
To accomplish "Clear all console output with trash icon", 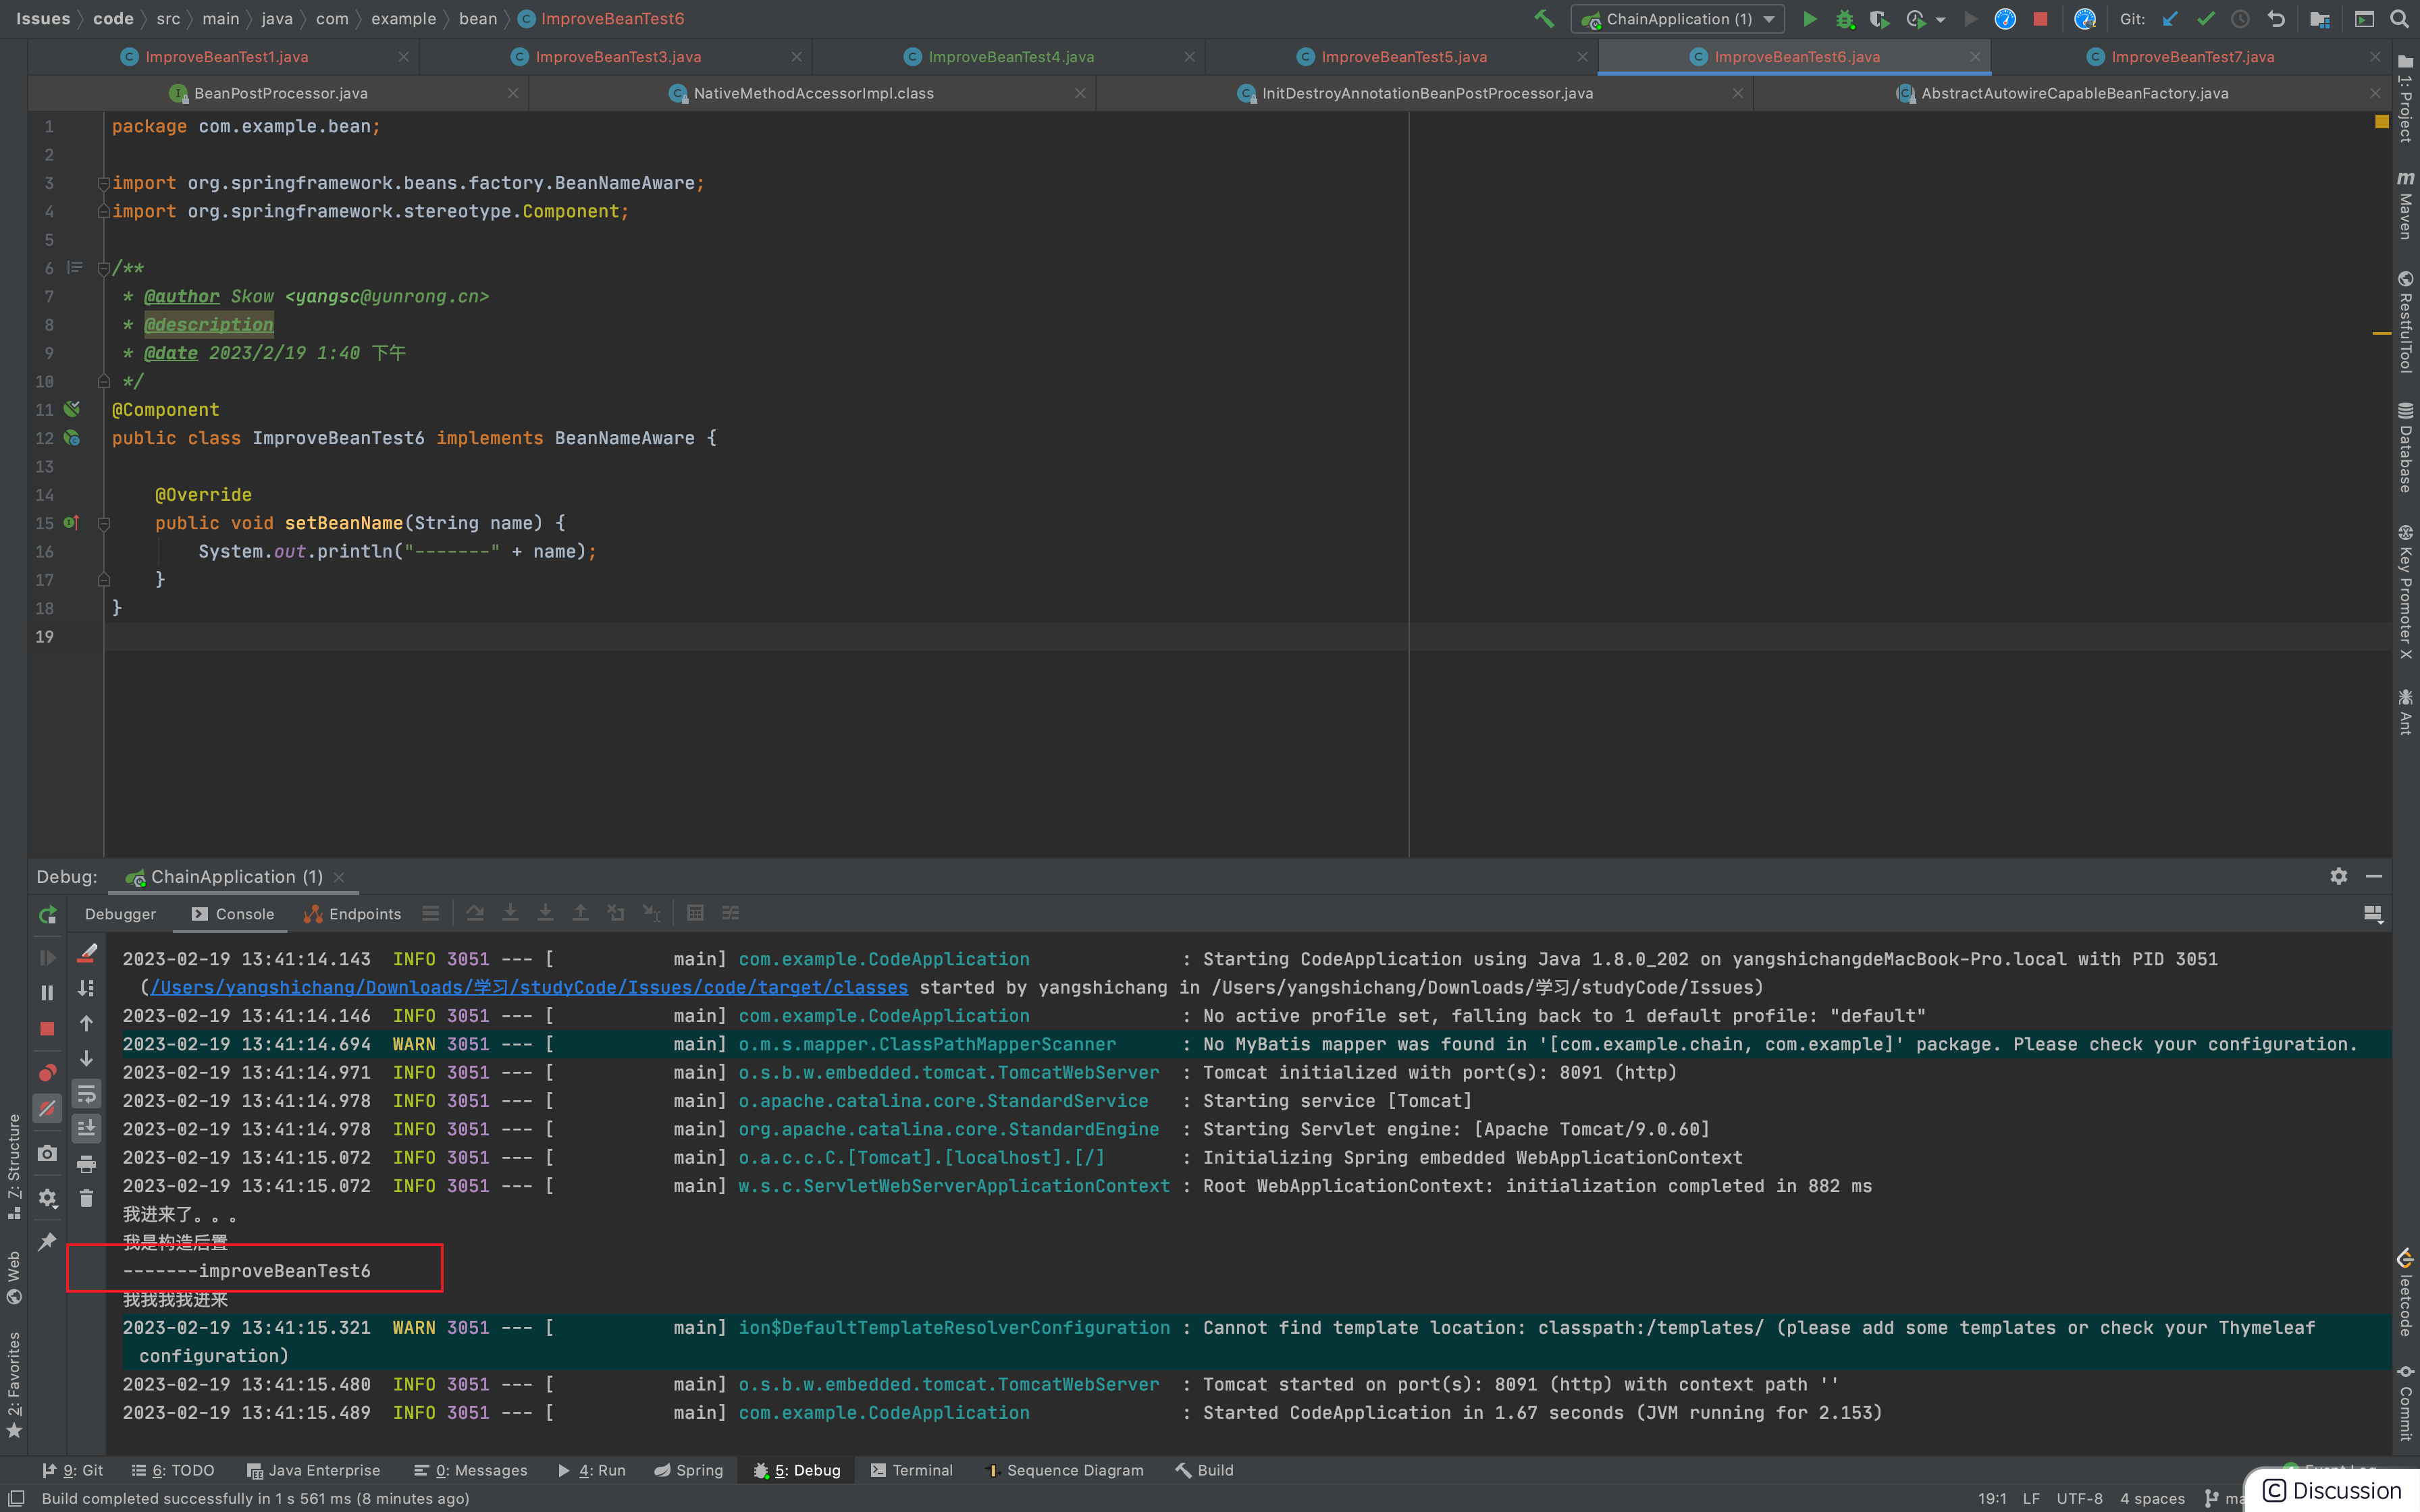I will coord(87,1198).
